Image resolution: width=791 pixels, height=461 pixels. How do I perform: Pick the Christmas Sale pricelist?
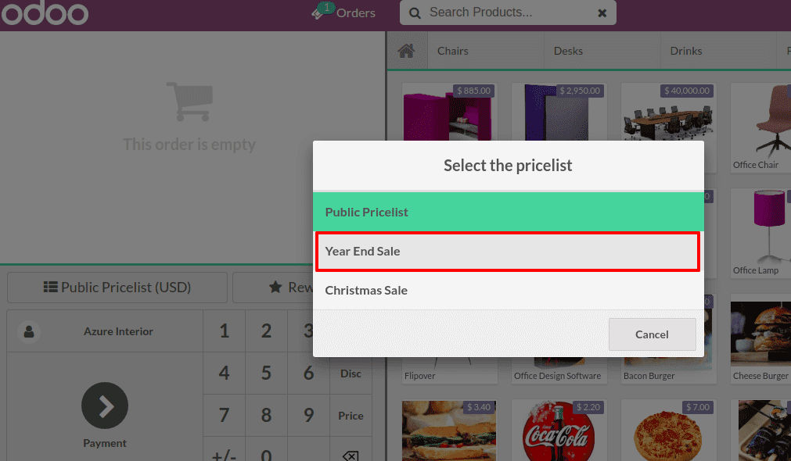coord(508,290)
